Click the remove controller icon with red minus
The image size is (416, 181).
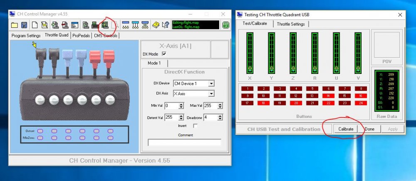coord(65,25)
